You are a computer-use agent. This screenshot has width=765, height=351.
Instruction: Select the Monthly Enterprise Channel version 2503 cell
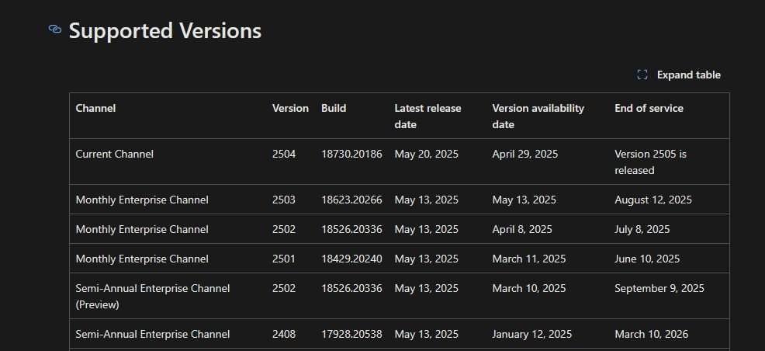click(x=283, y=200)
